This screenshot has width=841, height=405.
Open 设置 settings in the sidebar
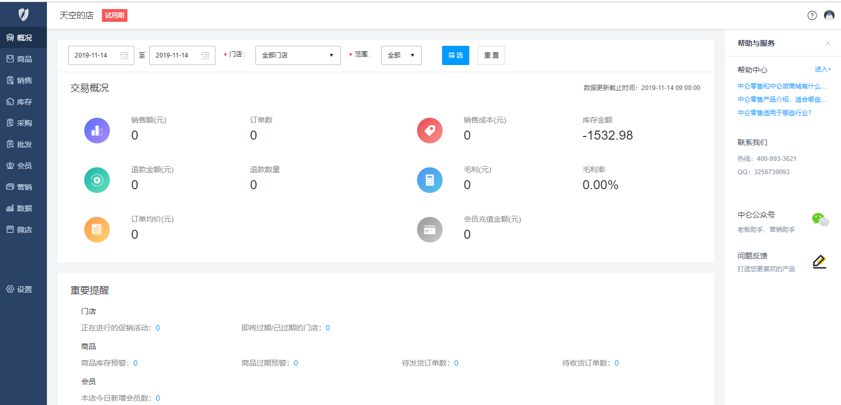coord(23,289)
